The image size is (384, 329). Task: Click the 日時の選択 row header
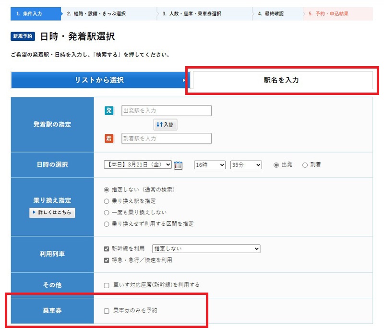click(x=52, y=165)
